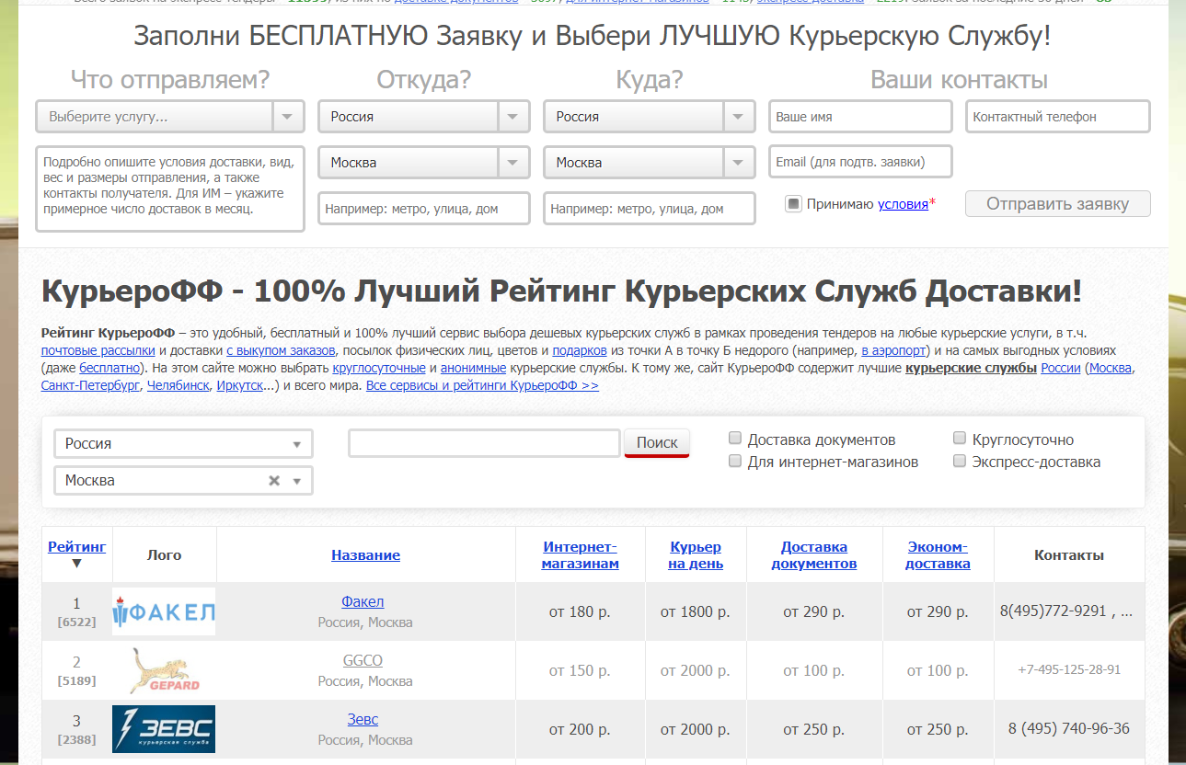Open the Выберите услугу dropdown
1186x765 pixels.
click(169, 117)
